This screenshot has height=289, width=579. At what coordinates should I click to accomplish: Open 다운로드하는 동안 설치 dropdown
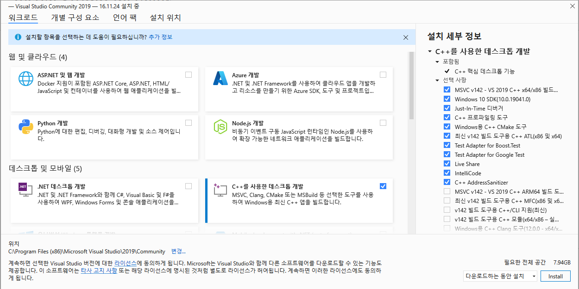(500, 276)
